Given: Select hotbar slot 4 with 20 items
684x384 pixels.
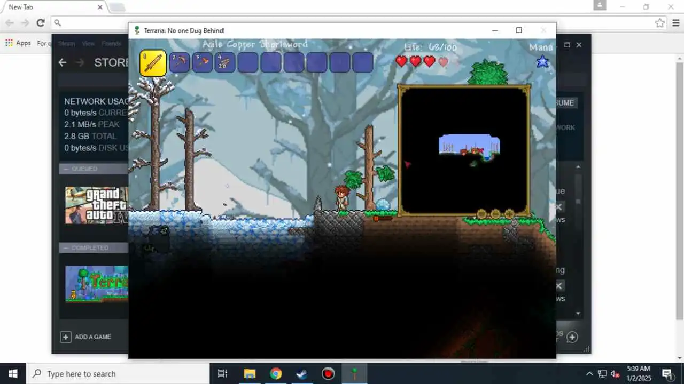Looking at the screenshot, I should [x=225, y=63].
